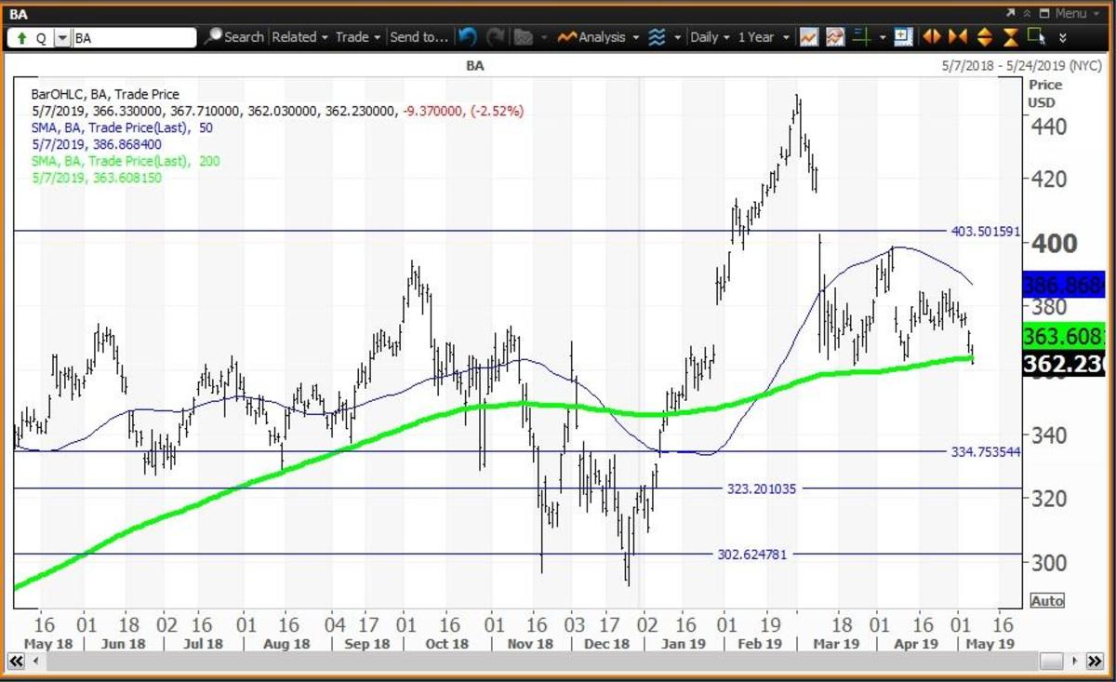Click the green up-arrow quote icon
This screenshot has height=682, width=1116.
20,38
